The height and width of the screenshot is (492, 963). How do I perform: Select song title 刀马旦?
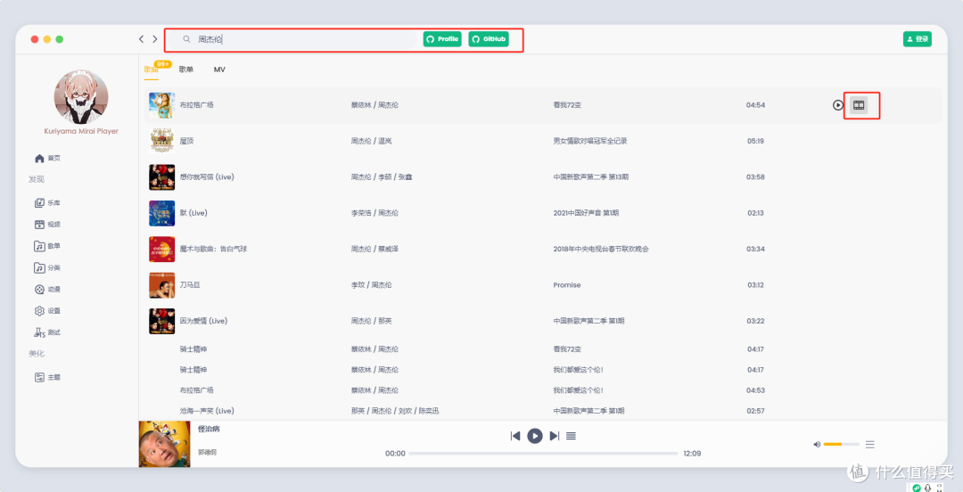coord(191,285)
